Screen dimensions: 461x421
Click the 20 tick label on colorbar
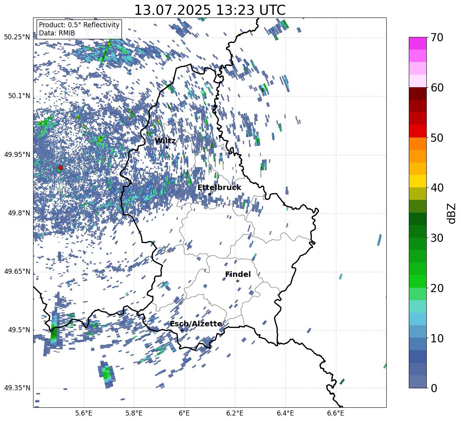coord(437,288)
